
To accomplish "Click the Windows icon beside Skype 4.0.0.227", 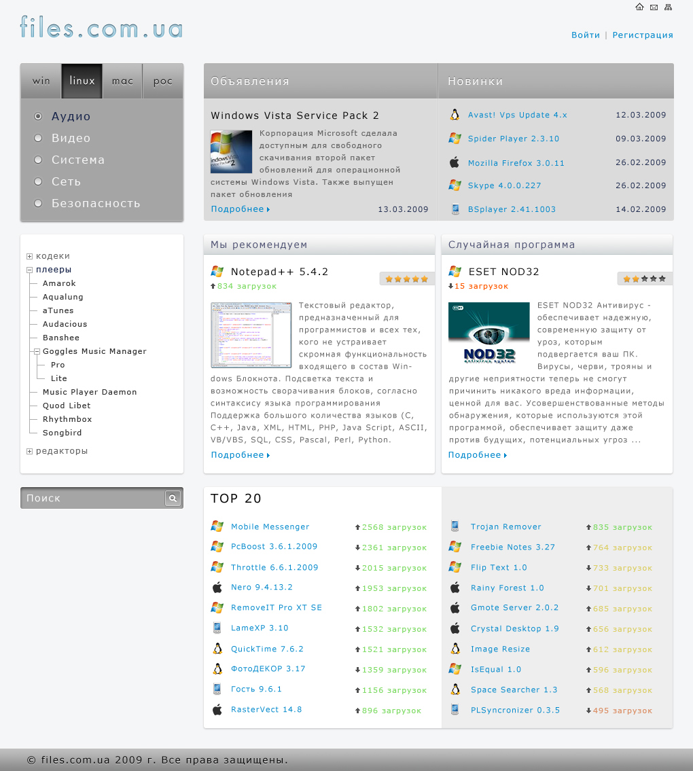I will (x=455, y=185).
